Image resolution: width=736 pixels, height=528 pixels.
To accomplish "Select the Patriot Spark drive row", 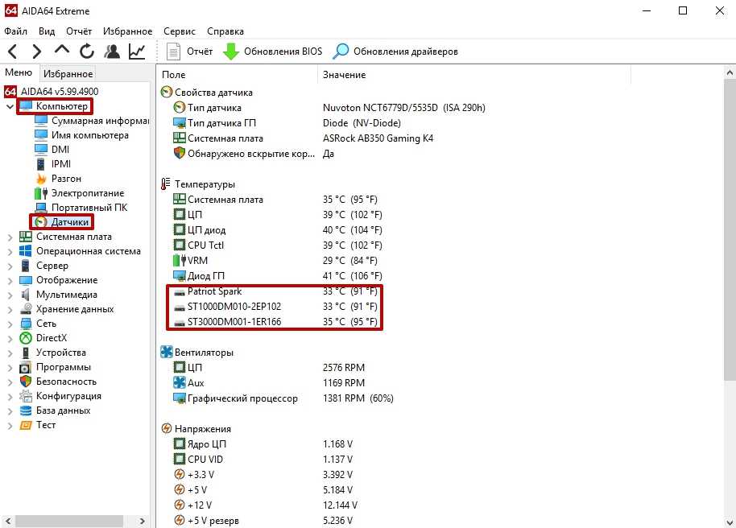I will 275,291.
